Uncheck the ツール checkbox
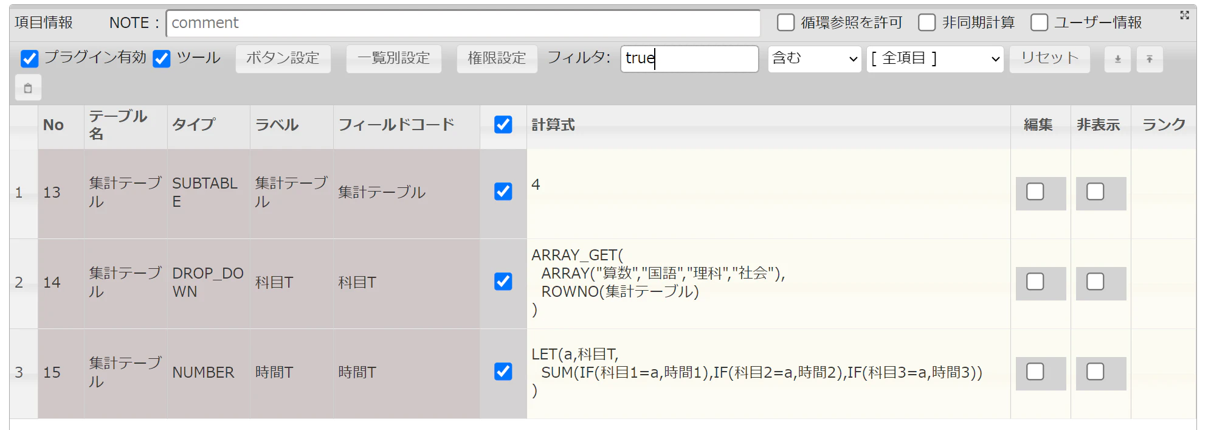 click(x=162, y=58)
